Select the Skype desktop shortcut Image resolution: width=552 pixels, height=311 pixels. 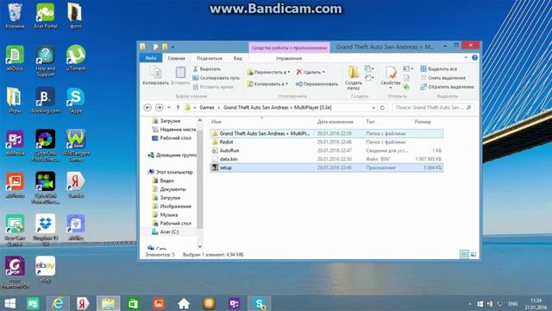(x=76, y=100)
